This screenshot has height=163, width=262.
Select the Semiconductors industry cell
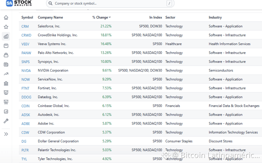221,70
